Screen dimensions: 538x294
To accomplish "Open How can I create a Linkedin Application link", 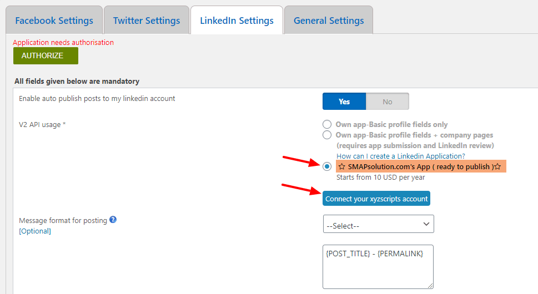I will (400, 156).
